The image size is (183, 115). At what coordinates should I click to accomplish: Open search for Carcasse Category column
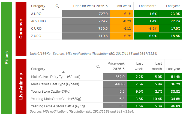click(57, 6)
